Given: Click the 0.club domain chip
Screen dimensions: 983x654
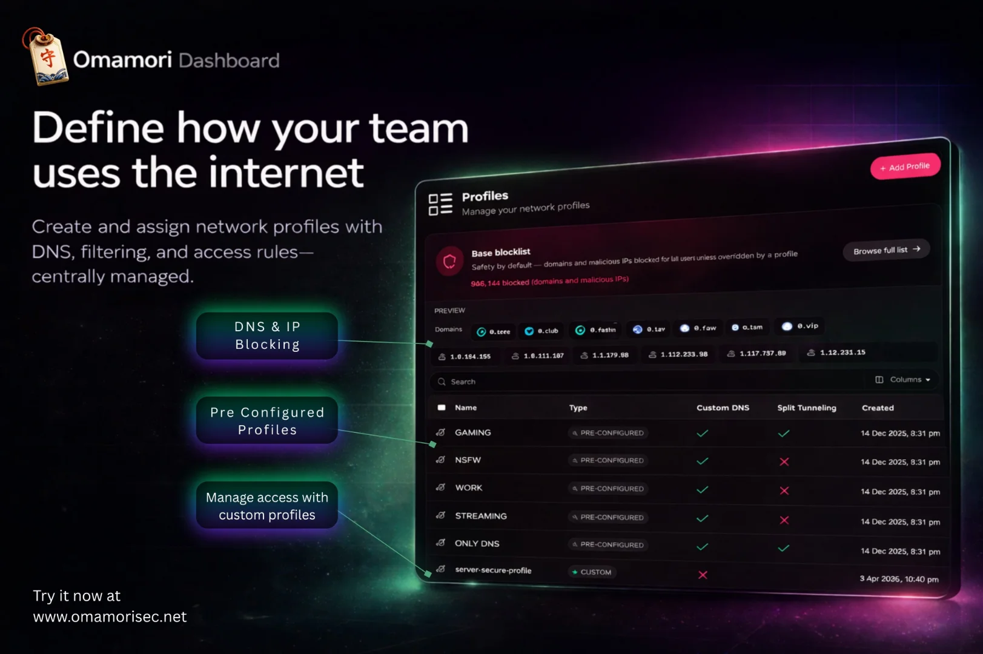Looking at the screenshot, I should [x=541, y=331].
